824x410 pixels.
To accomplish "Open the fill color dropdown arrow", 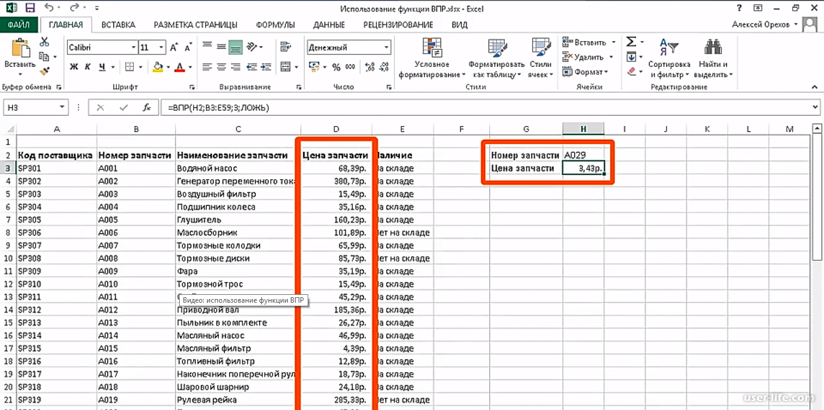I will pyautogui.click(x=168, y=67).
